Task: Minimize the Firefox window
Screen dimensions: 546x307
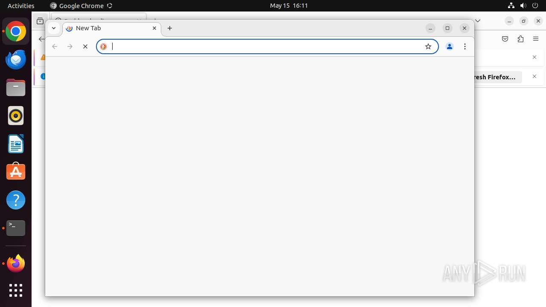Action: tap(509, 21)
